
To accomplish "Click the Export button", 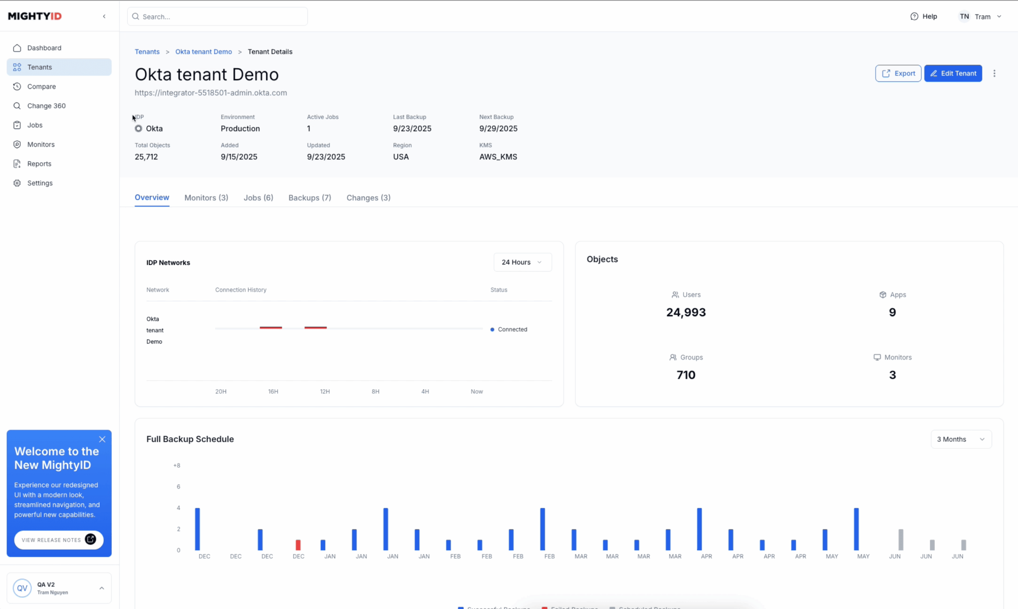I will [898, 73].
